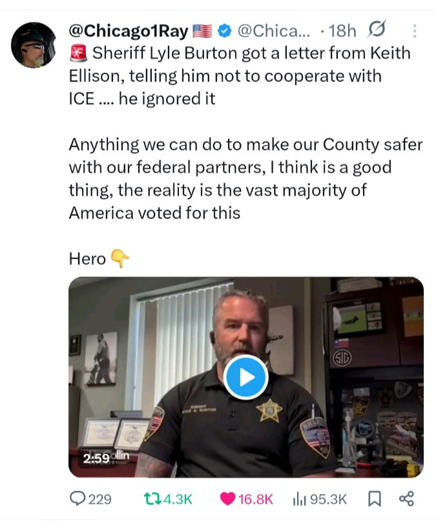This screenshot has width=436, height=525.
Task: Click the 16.8K likes count
Action: (256, 499)
